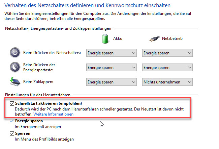
Task: Open Netzschalter dropdown under Netzbetrieb
Action: 167,53
